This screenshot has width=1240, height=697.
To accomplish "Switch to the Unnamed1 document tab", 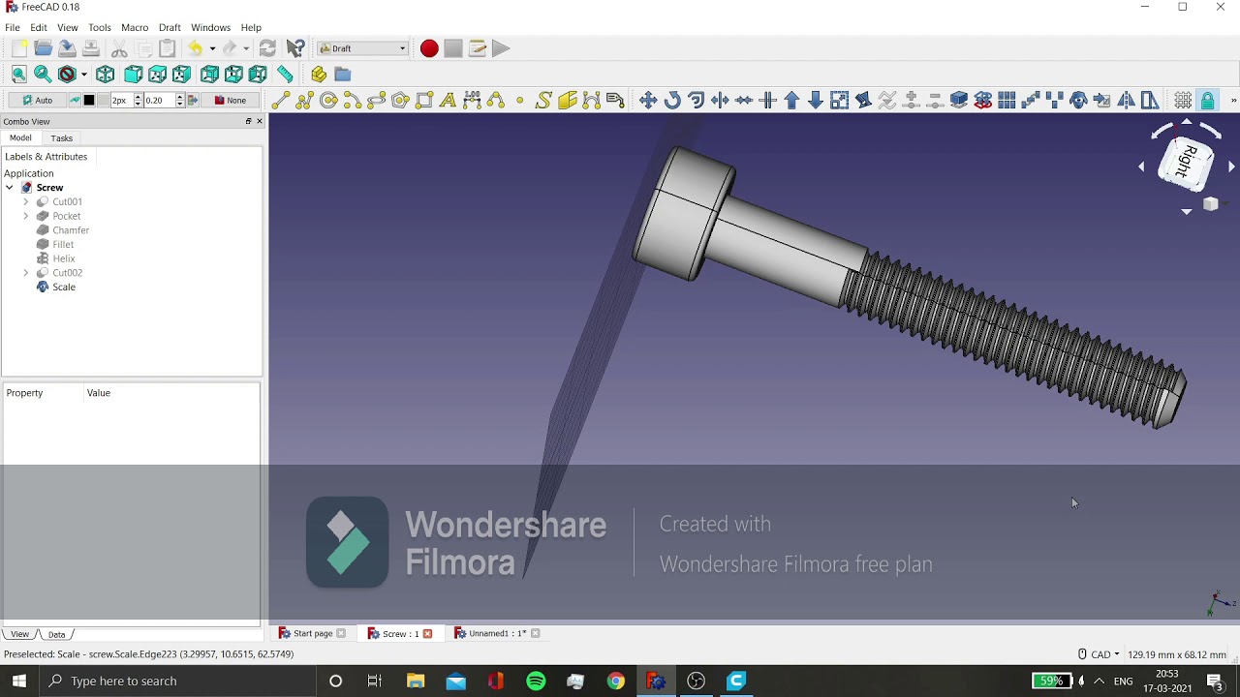I will (x=496, y=634).
